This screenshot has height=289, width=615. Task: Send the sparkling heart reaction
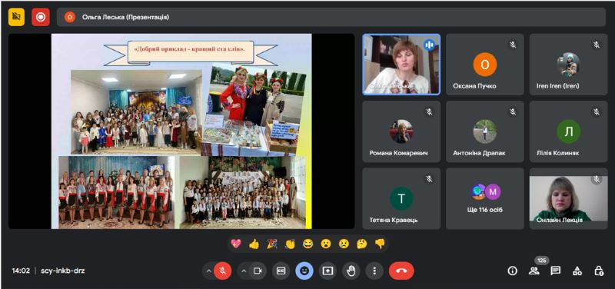[x=236, y=244]
